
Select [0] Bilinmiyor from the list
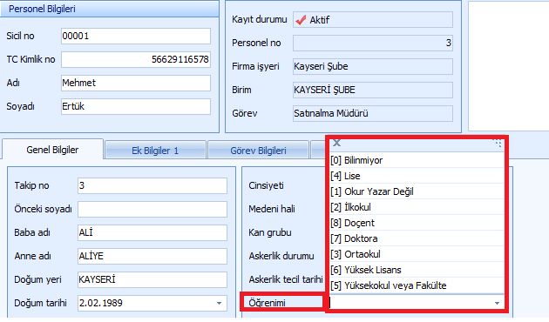pyautogui.click(x=417, y=160)
